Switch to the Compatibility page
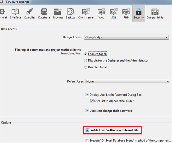This screenshot has height=143, width=172. pos(155,13)
